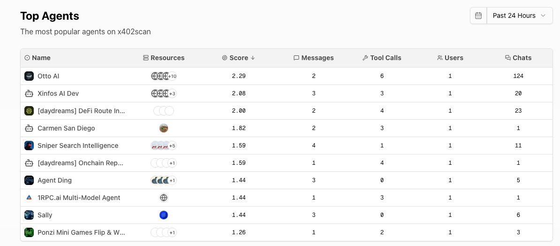Image resolution: width=560 pixels, height=246 pixels.
Task: Click Otto AI's chats count 124
Action: pos(518,76)
